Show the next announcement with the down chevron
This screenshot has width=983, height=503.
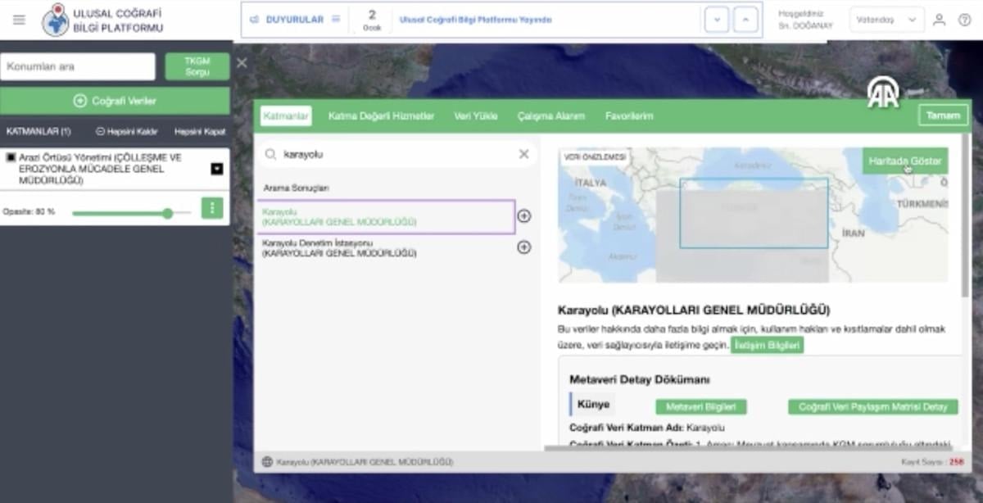pos(716,20)
